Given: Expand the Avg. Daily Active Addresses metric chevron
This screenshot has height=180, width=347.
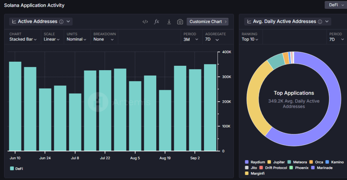Looking at the screenshot, I should pos(327,21).
